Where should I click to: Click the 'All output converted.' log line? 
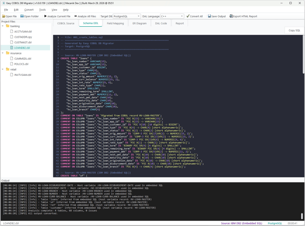(x=30, y=213)
